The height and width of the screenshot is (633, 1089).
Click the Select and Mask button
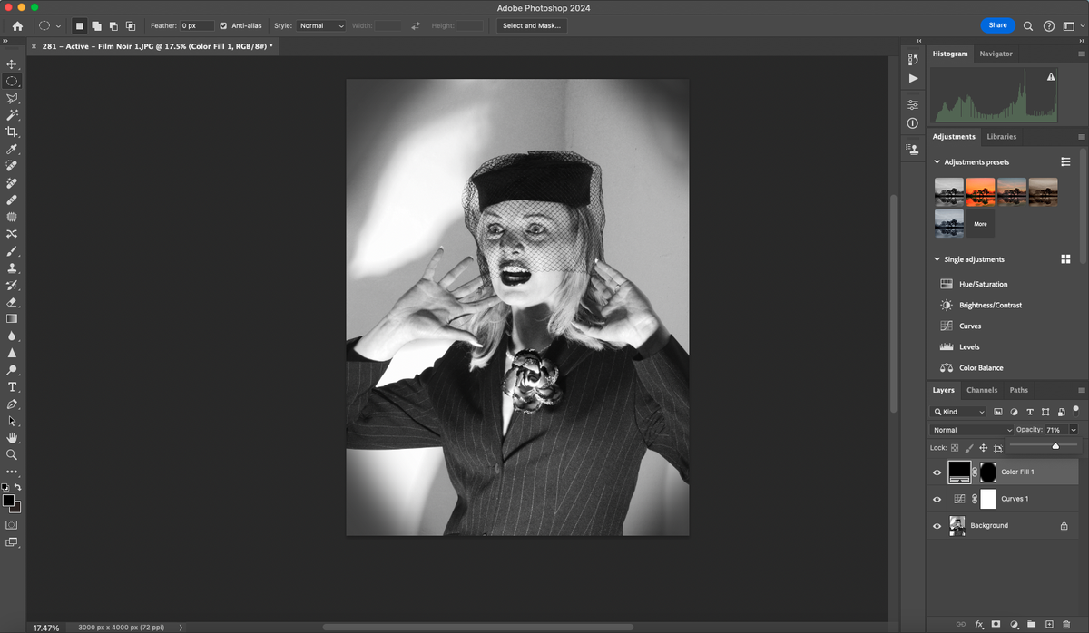pyautogui.click(x=531, y=25)
